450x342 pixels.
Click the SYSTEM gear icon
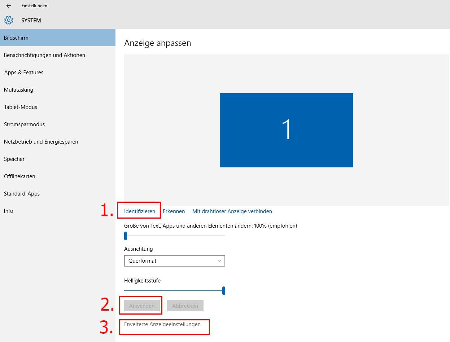9,20
